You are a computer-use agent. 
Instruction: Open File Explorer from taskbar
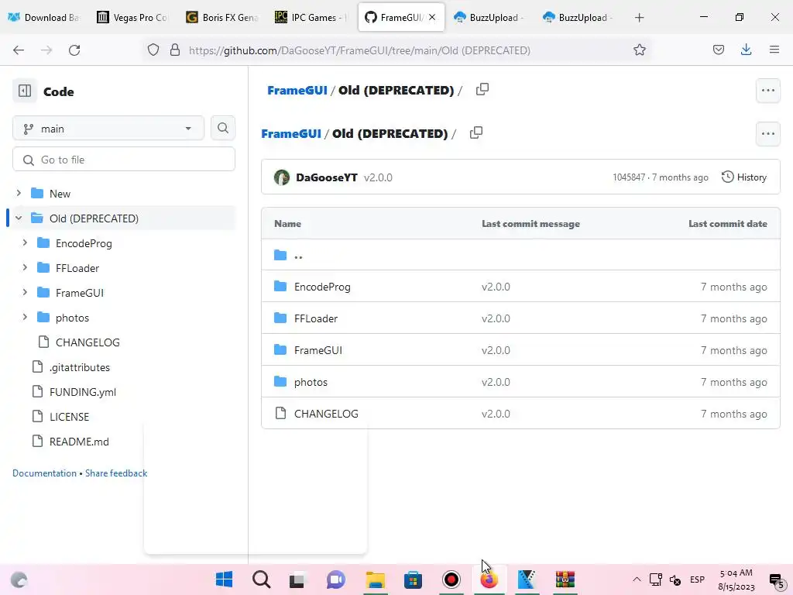tap(376, 580)
